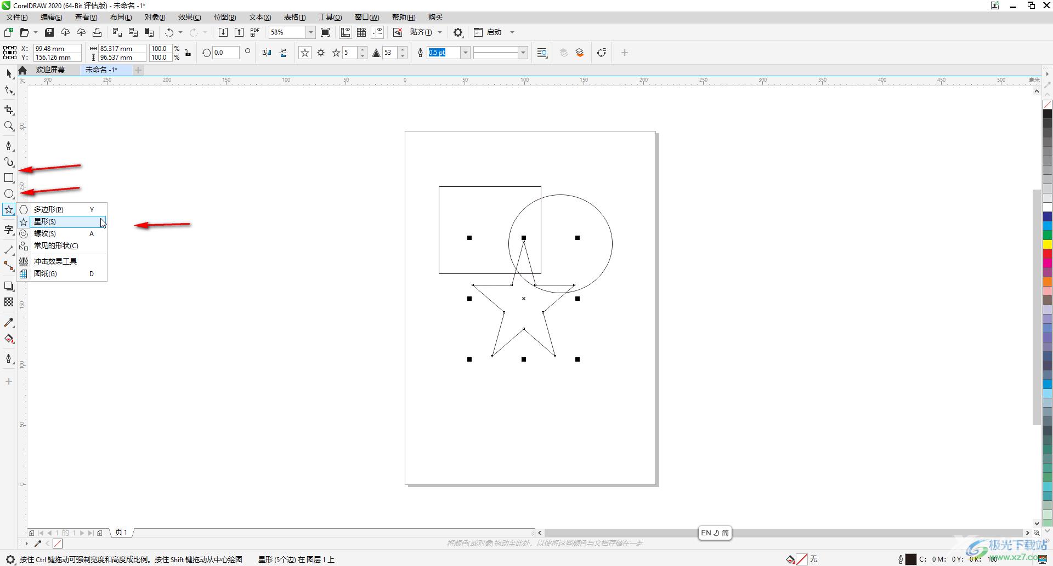
Task: Select the Connector tool
Action: (9, 266)
